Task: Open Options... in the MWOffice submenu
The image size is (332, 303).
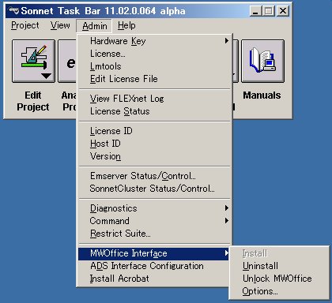Action: [x=279, y=291]
